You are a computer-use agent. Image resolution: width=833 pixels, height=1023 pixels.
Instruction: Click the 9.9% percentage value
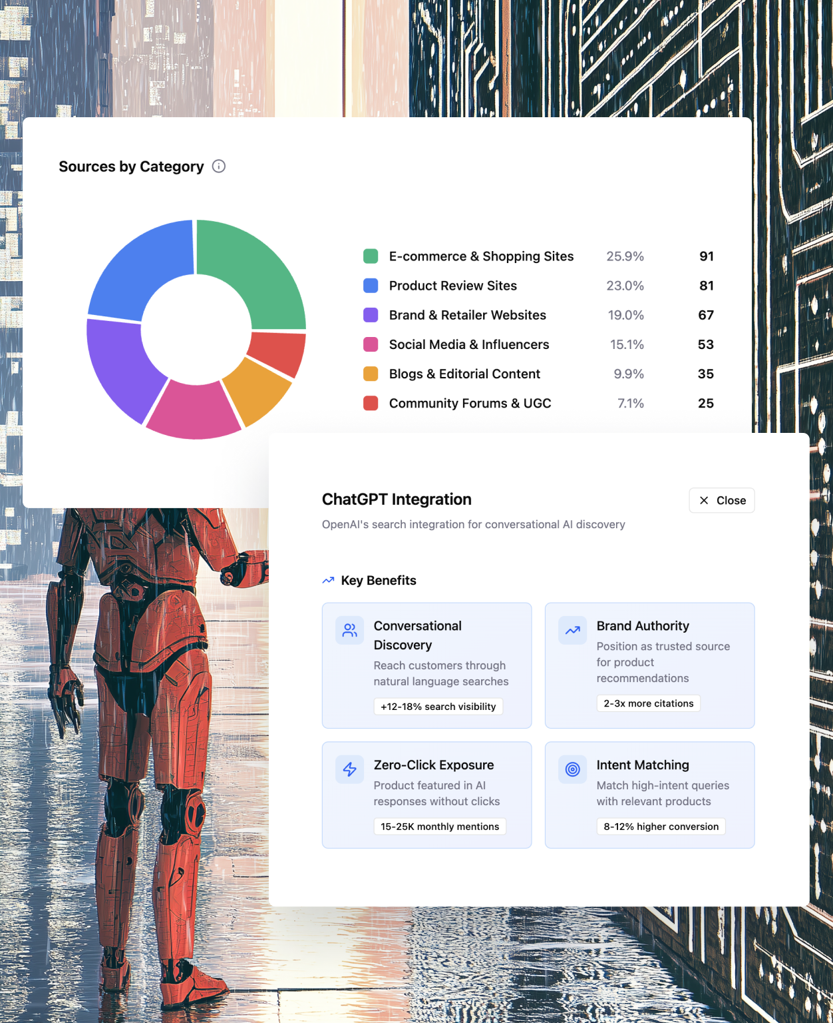[629, 374]
